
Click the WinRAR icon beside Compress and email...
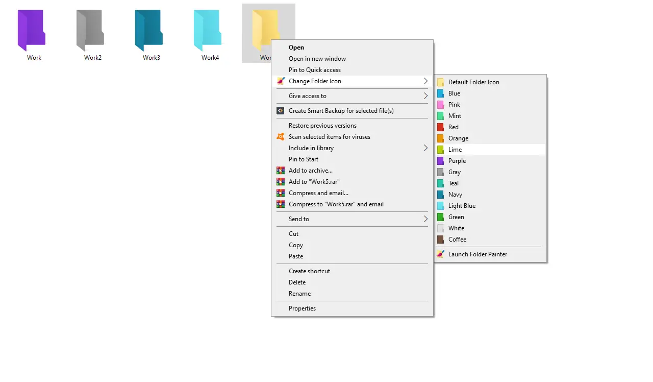280,193
